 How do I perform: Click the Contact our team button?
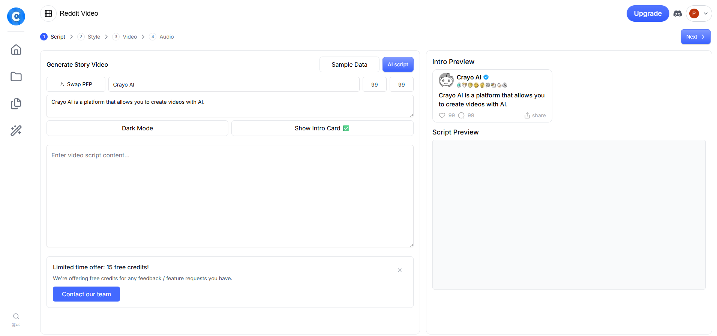[x=86, y=294]
